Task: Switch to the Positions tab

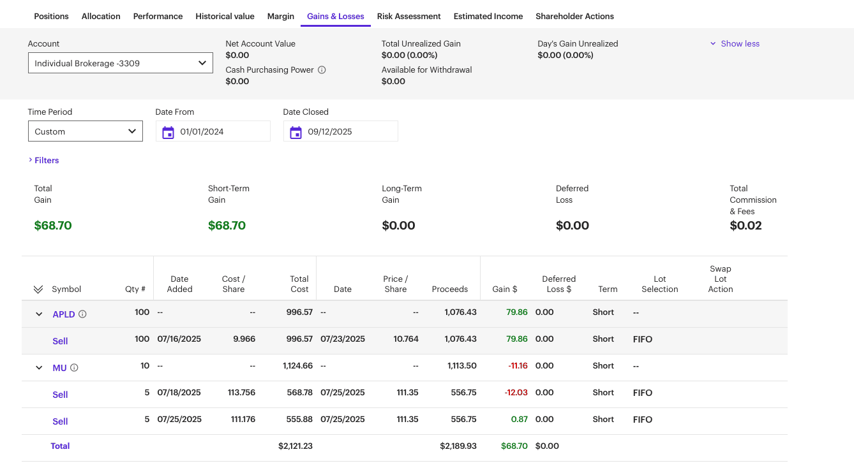Action: (x=51, y=17)
